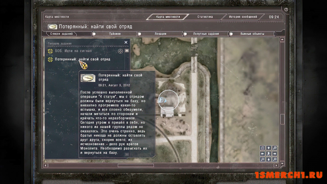Click task list scroll-up arrow
Viewport: 327px width, 184px height.
coord(127,51)
